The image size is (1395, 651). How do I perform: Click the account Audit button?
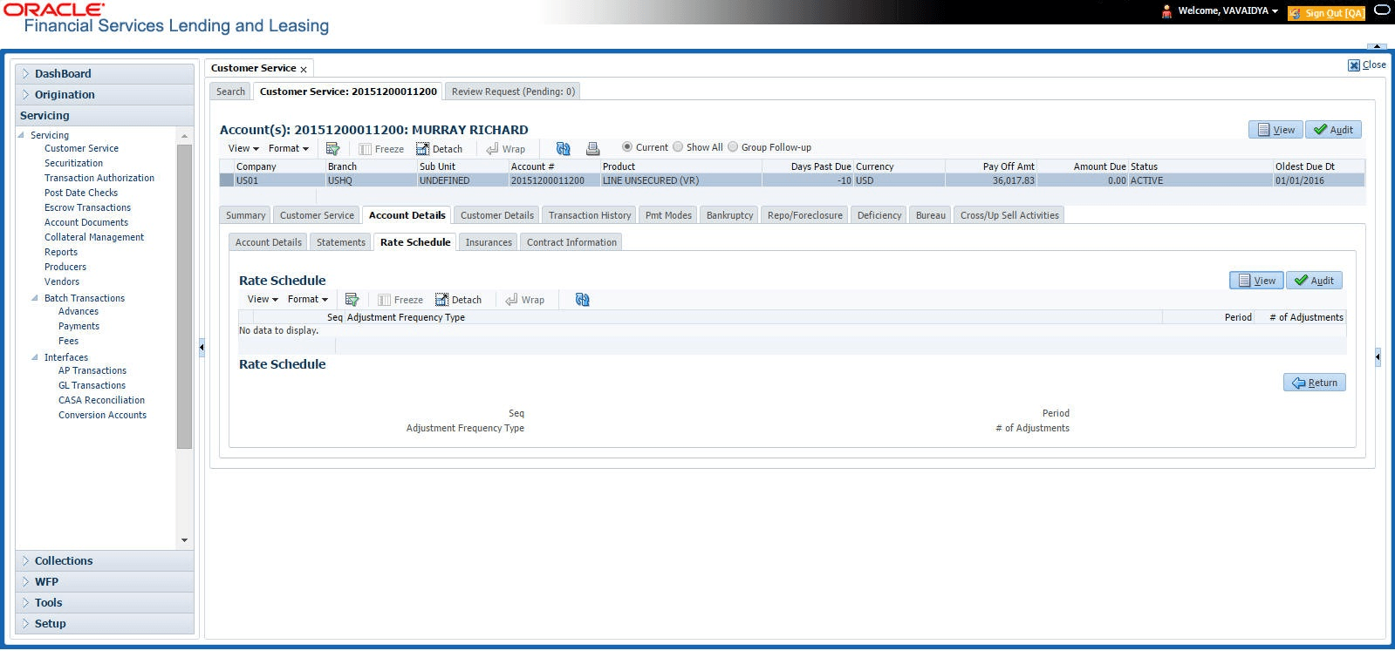1333,130
